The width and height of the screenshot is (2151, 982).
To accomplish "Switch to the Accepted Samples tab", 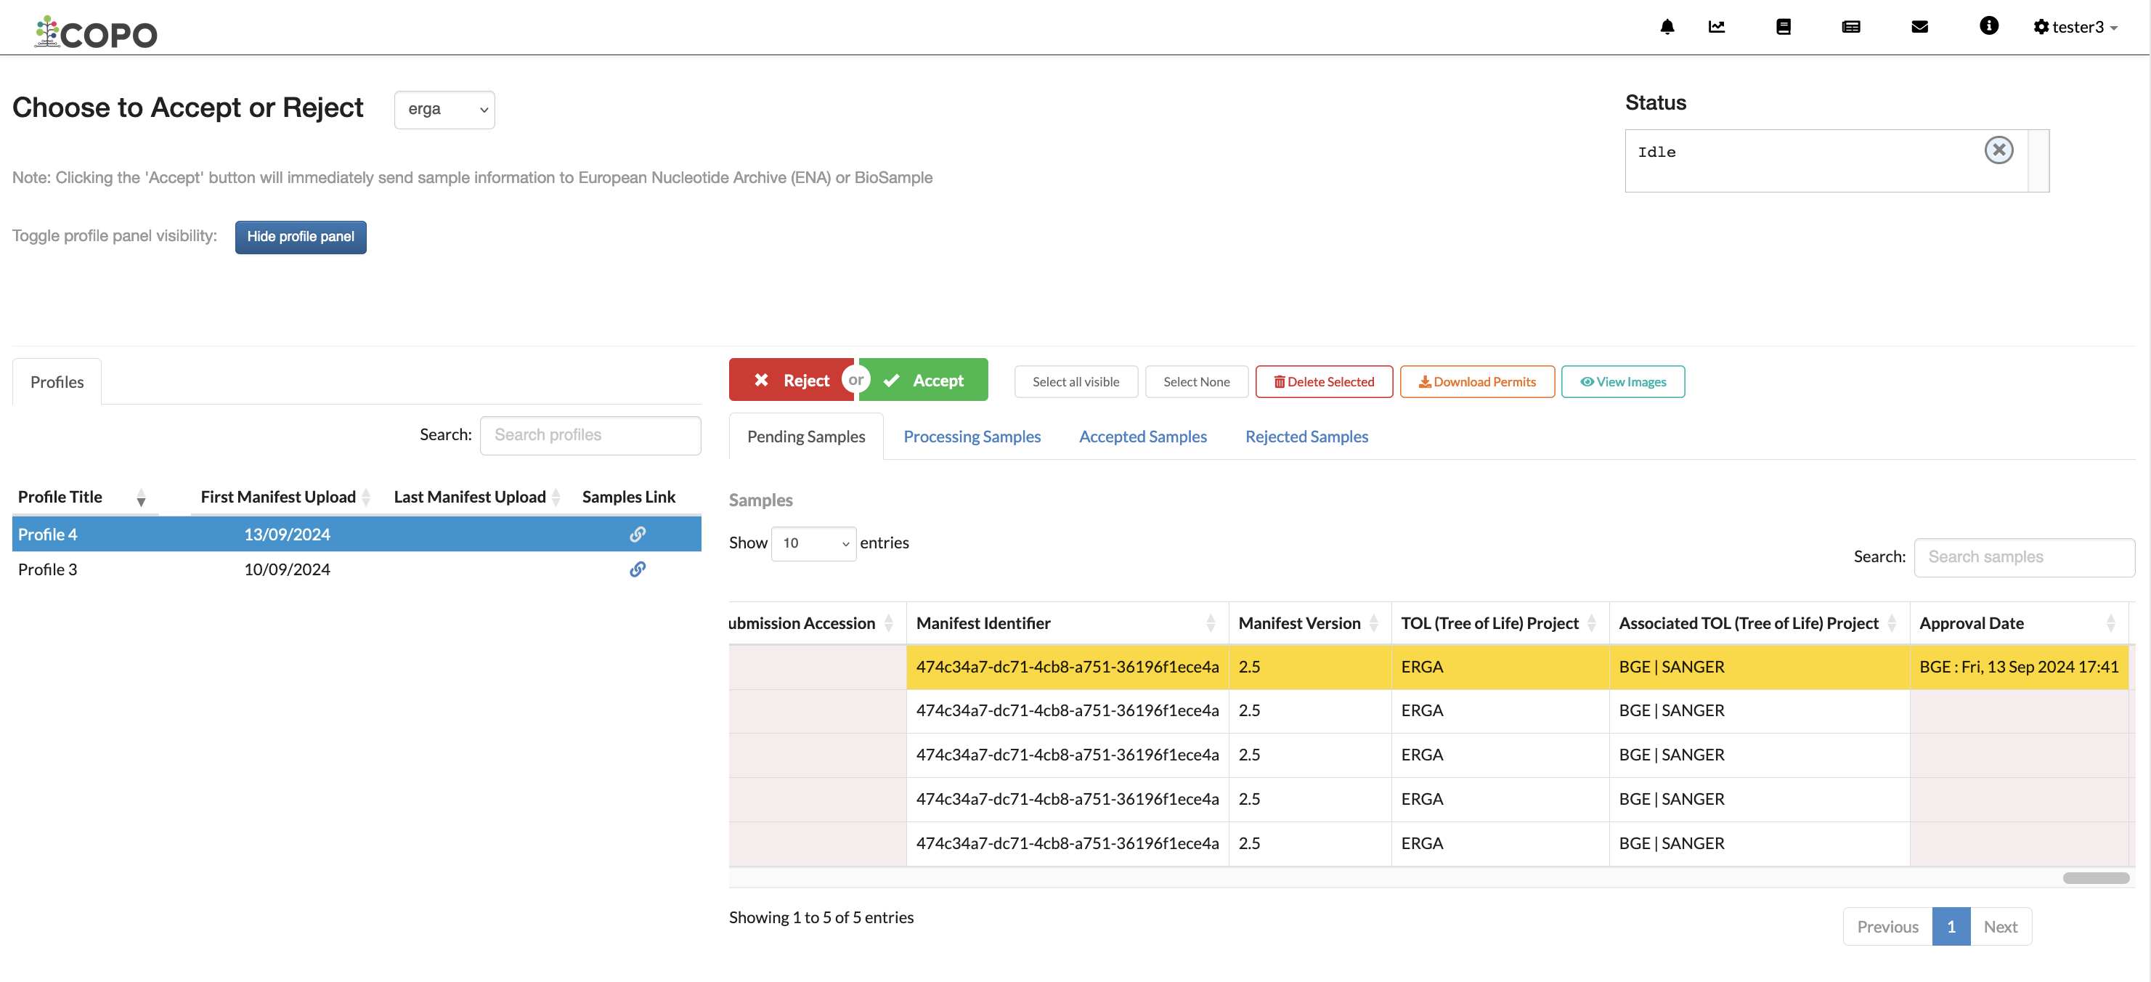I will pyautogui.click(x=1142, y=437).
